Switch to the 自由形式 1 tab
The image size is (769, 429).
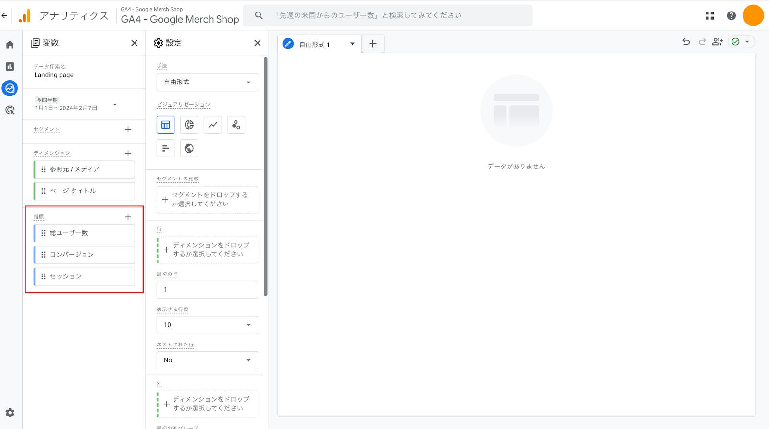(315, 44)
